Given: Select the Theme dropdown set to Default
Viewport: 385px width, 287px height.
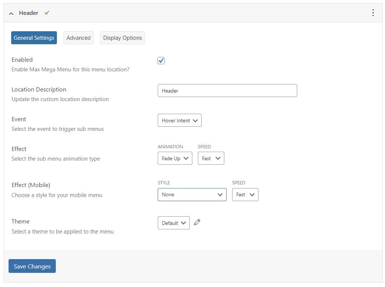Looking at the screenshot, I should (174, 223).
